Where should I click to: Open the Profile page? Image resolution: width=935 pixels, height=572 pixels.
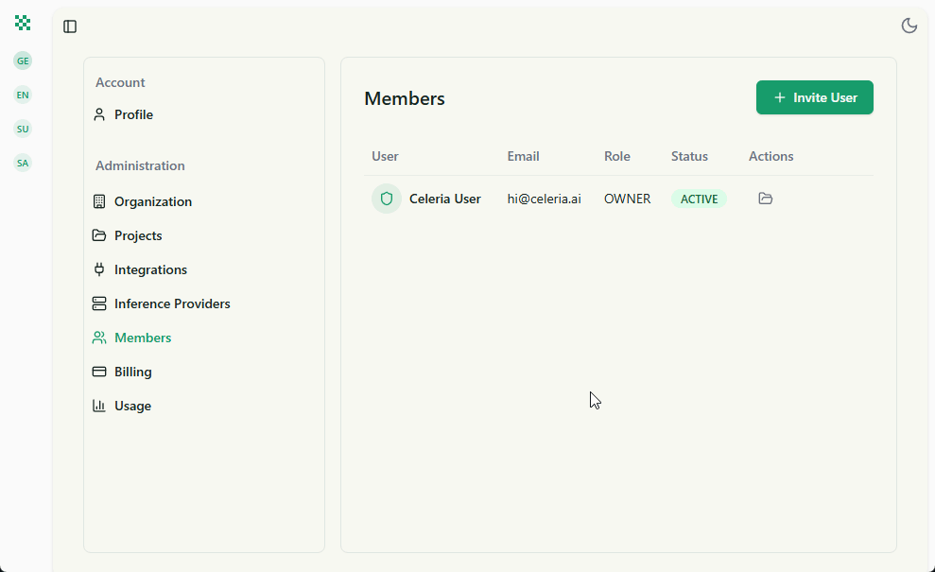tap(133, 114)
